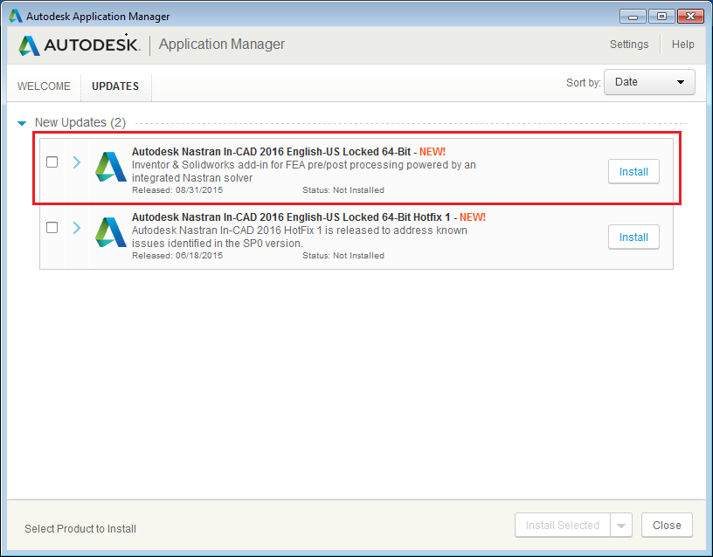Switch to the WELCOME tab
This screenshot has height=557, width=713.
(44, 86)
